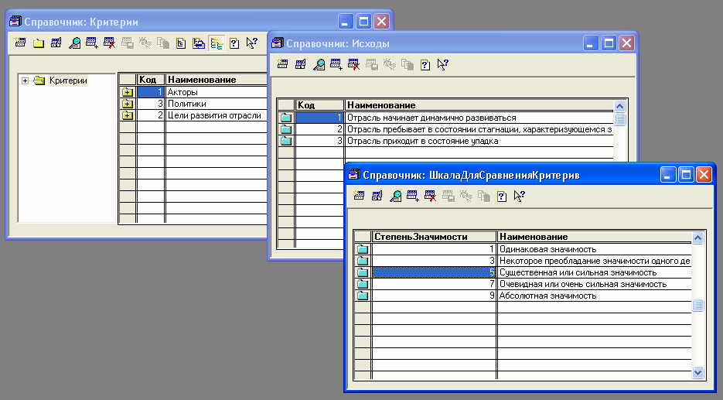723x400 pixels.
Task: Add new row in Исходы window toolbar
Action: coord(283,64)
